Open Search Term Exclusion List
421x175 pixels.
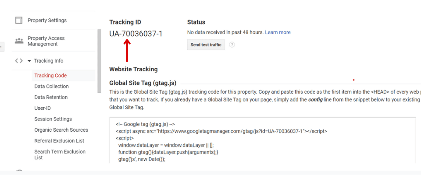point(60,154)
